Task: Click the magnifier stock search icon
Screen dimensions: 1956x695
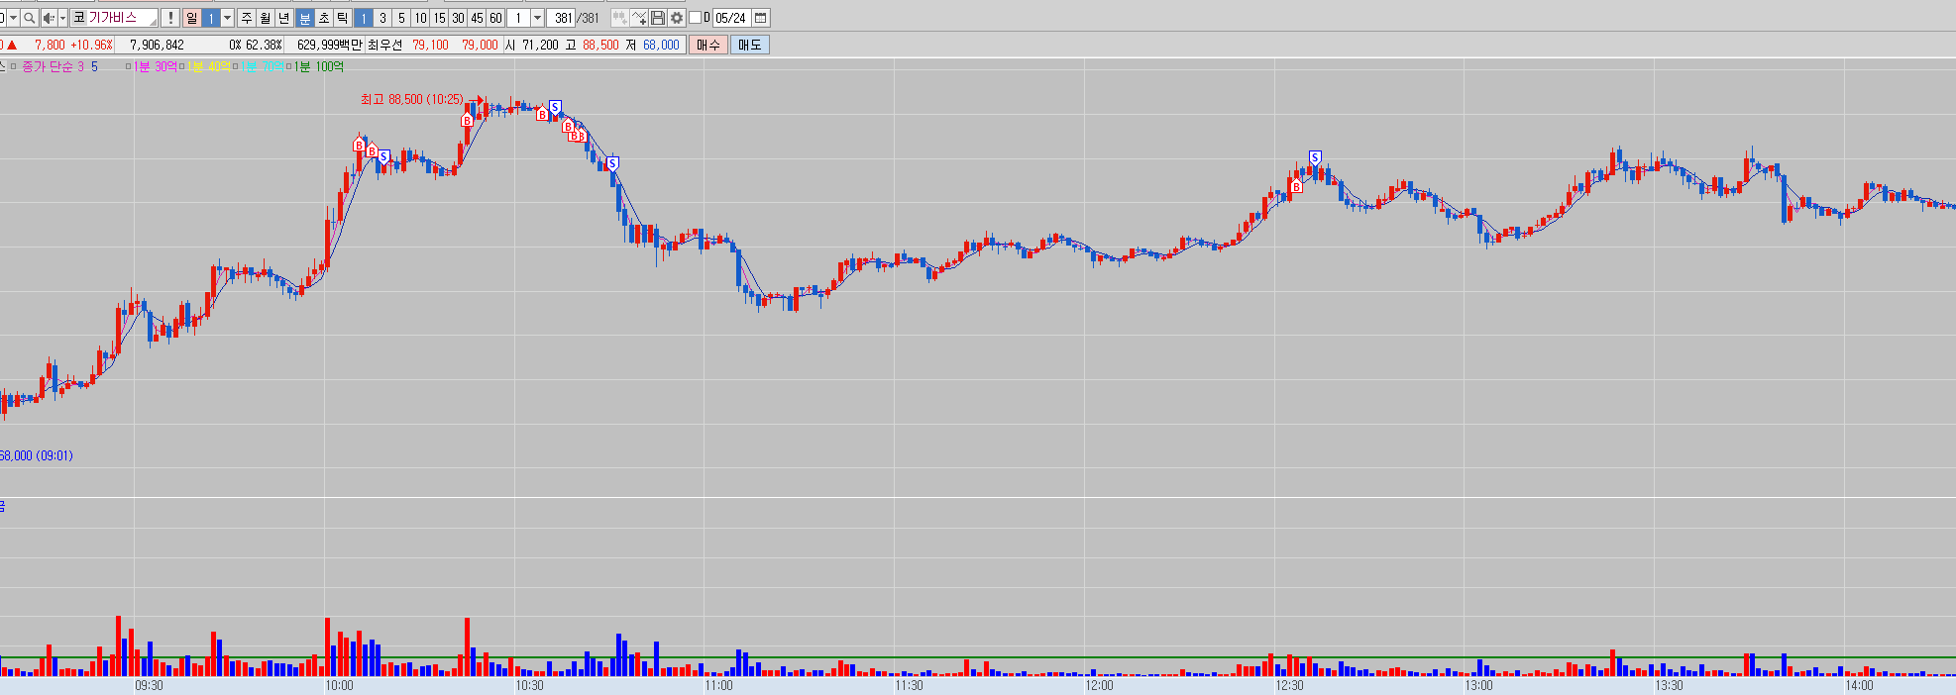Action: coord(30,18)
